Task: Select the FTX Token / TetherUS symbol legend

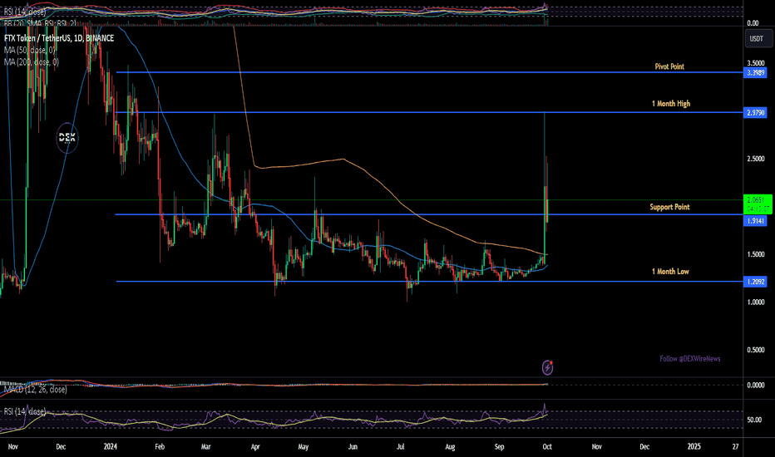Action: click(59, 38)
